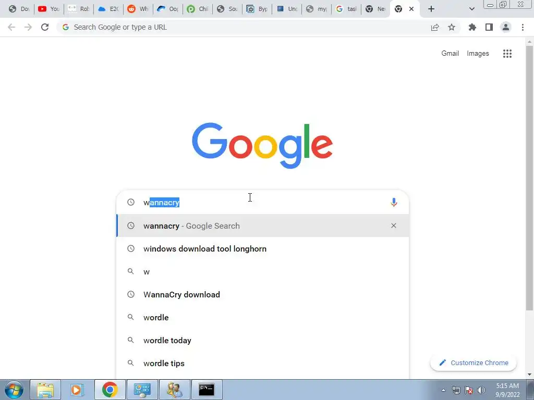Bookmark this tab with the star icon
534x400 pixels.
(452, 27)
